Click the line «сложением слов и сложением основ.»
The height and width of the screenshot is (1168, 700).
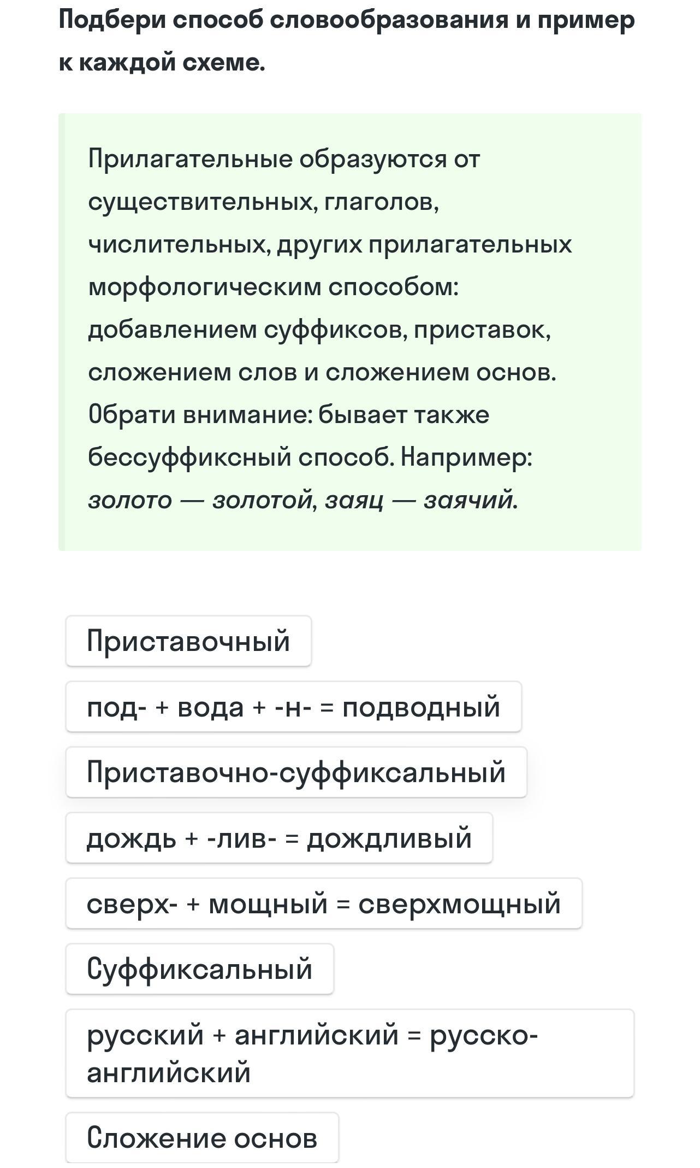pyautogui.click(x=322, y=372)
